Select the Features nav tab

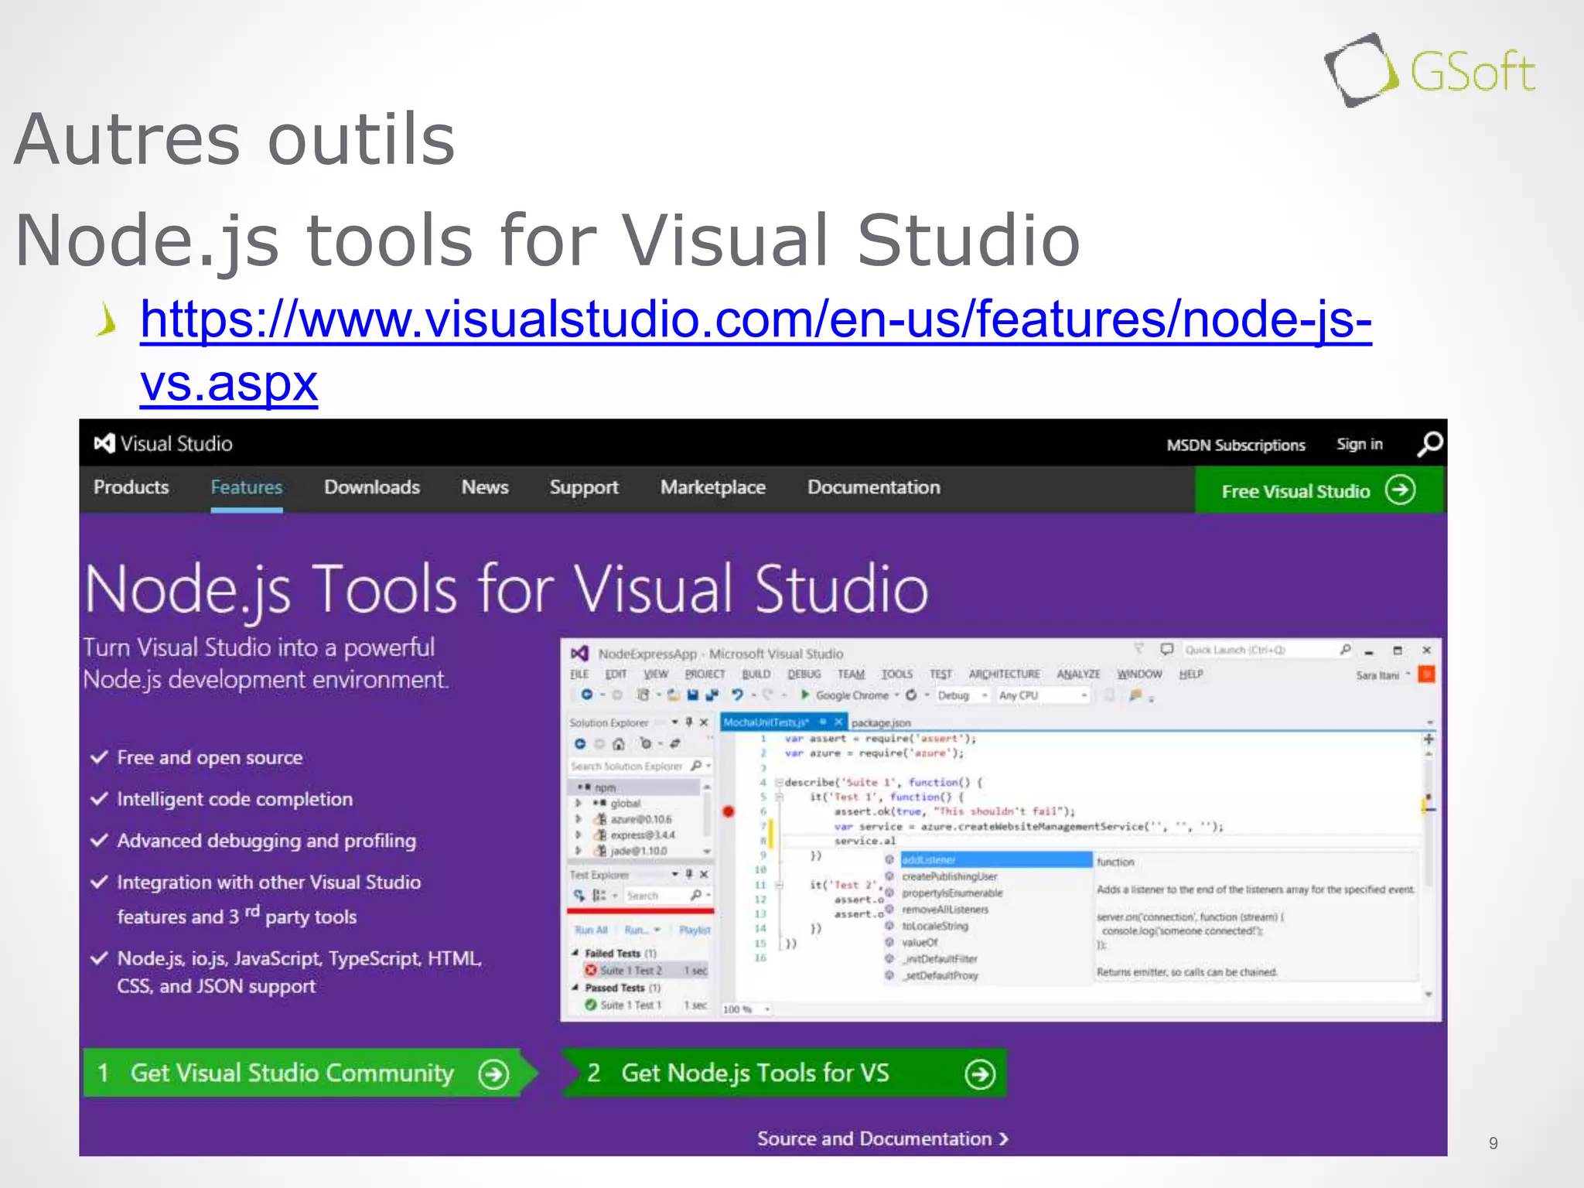coord(247,488)
